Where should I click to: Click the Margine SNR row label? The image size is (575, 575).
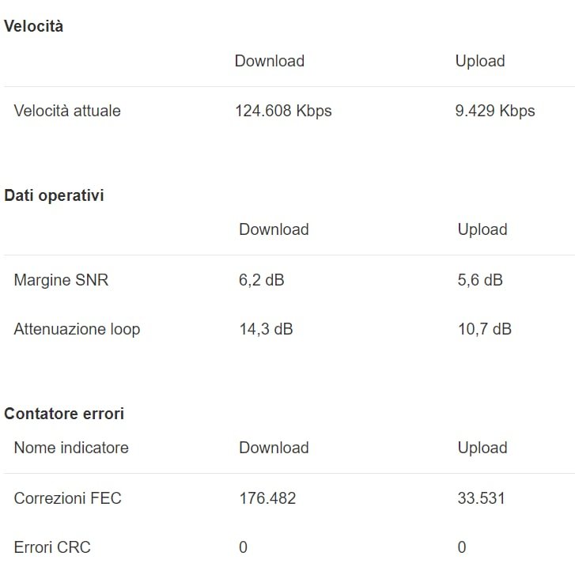click(x=61, y=279)
